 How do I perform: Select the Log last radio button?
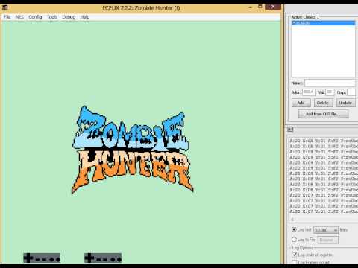295,229
